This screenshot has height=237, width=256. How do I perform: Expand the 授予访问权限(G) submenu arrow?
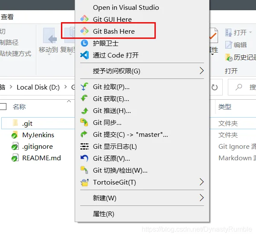click(x=202, y=71)
